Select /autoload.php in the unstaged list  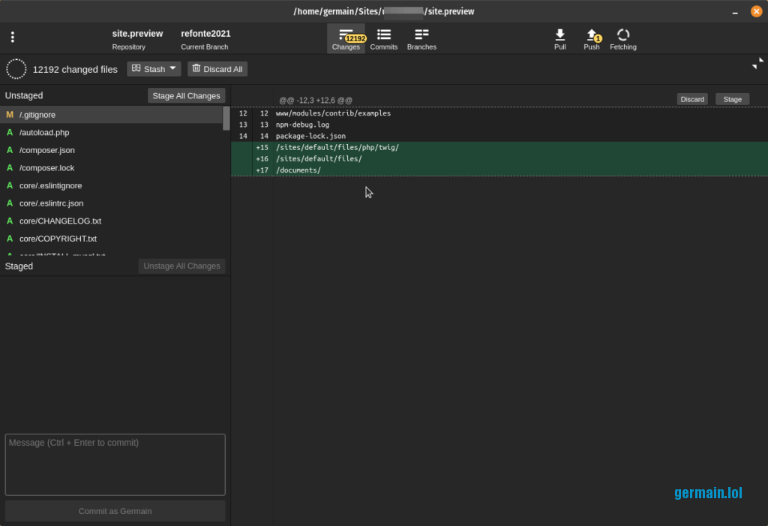click(44, 132)
